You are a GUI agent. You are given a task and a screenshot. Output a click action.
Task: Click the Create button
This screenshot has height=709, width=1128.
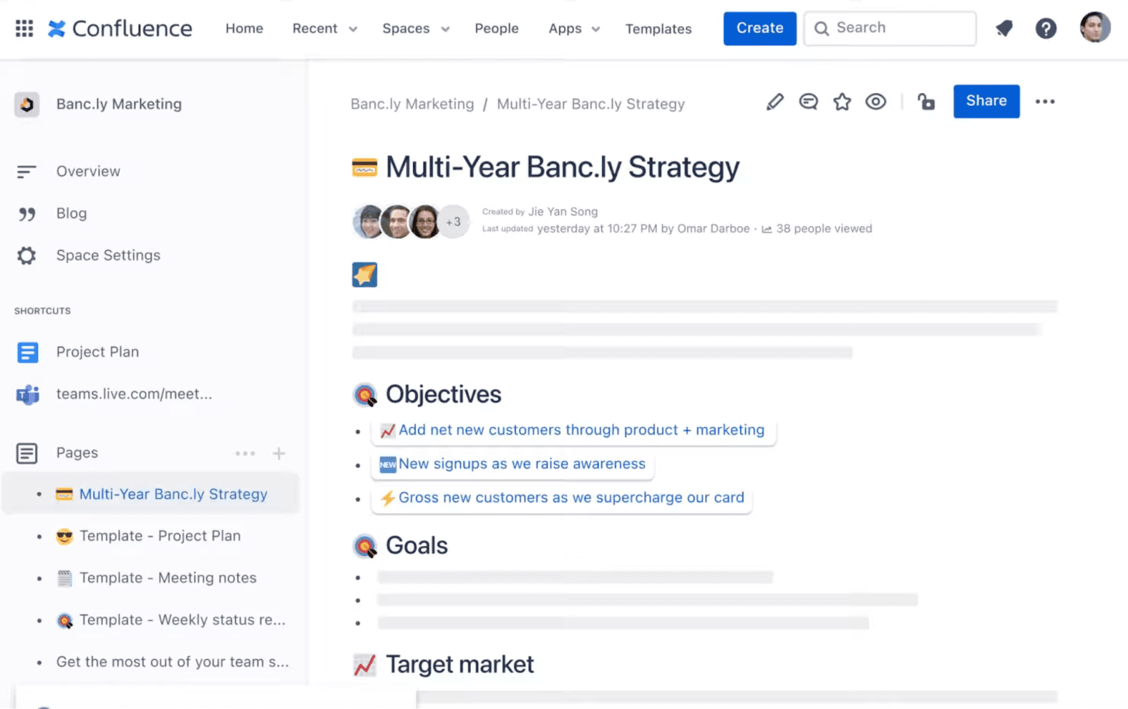[x=760, y=28]
